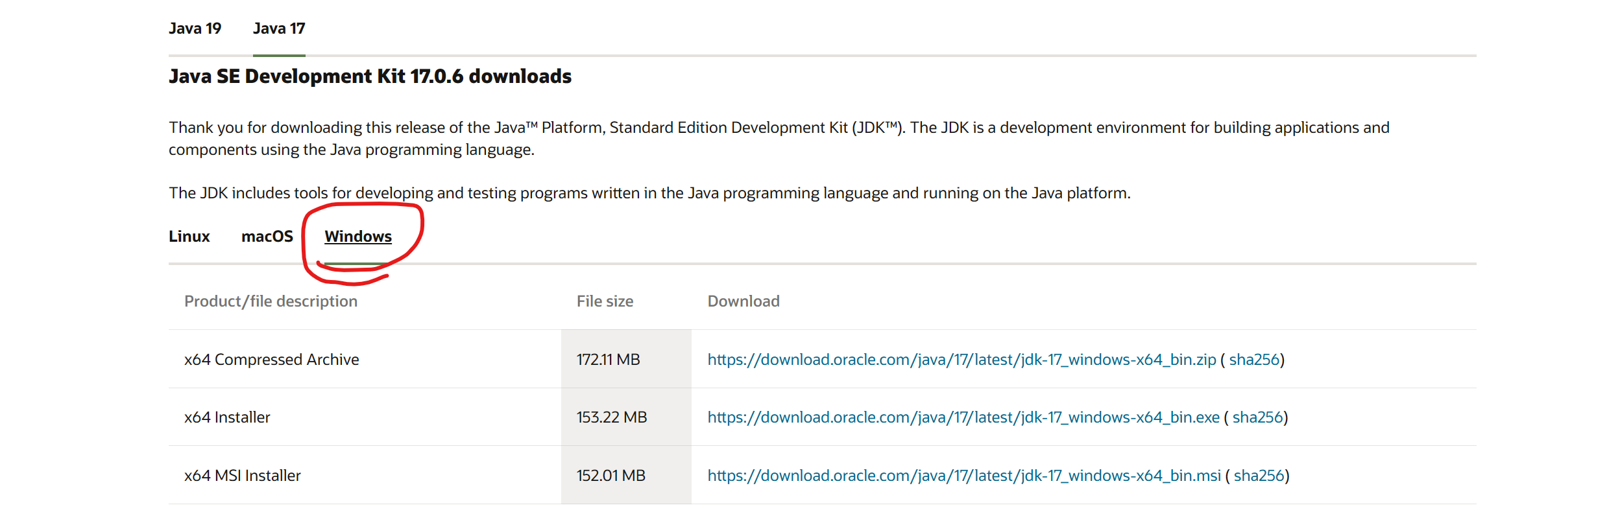Download the jdk-17 windows x64 zip archive
This screenshot has width=1620, height=525.
pos(961,360)
